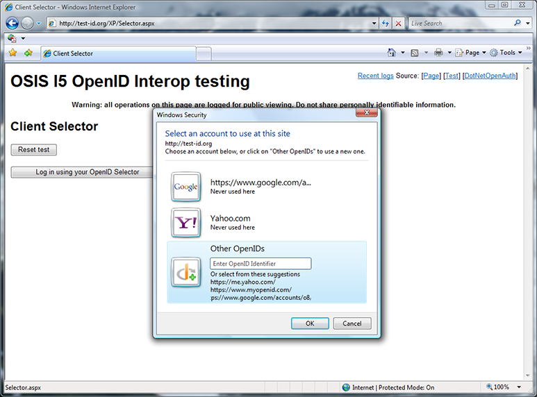Image resolution: width=537 pixels, height=397 pixels.
Task: Click the browser Back arrow button
Action: coord(12,23)
